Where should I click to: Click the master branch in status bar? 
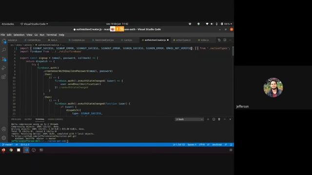[7, 145]
